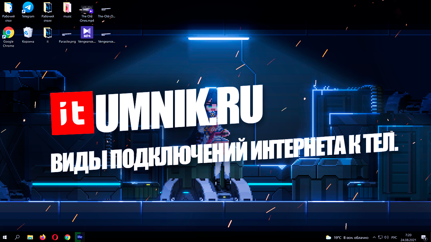Viewport: 431px width, 242px height.
Task: Open the weather widget showing 19°C
Action: coord(347,237)
